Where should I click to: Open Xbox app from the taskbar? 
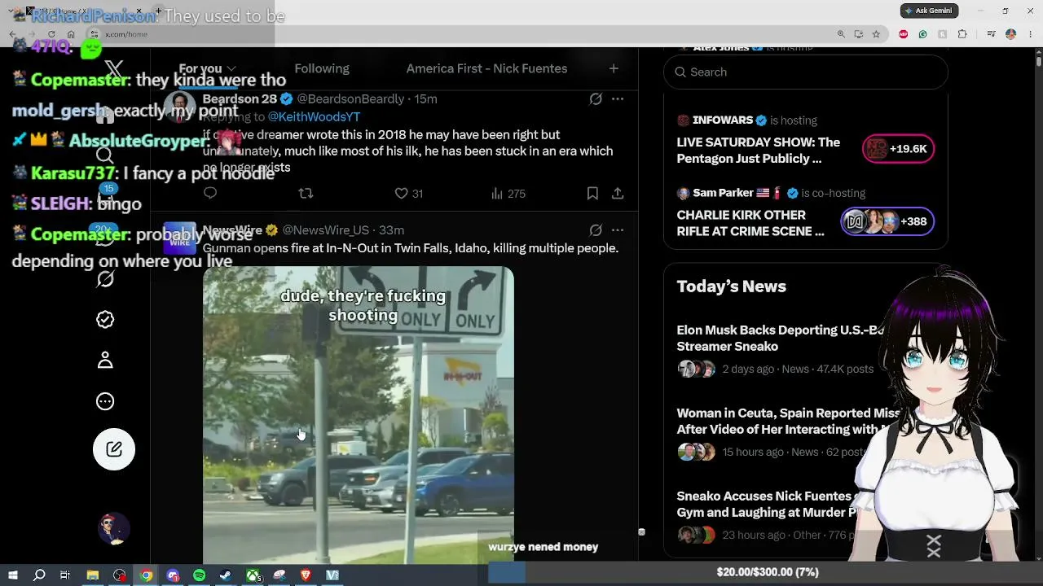click(x=253, y=575)
